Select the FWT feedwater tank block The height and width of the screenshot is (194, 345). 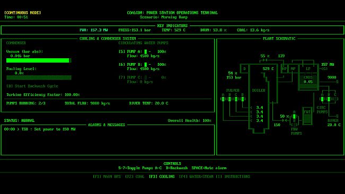tap(307, 116)
